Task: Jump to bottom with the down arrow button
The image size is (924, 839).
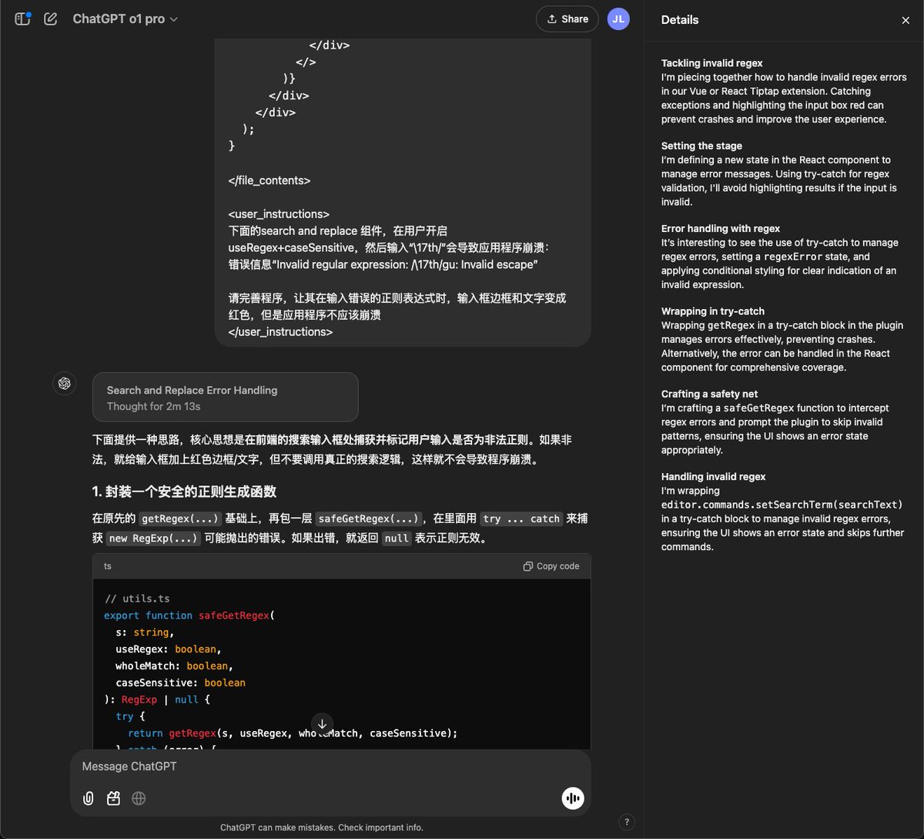Action: [x=322, y=724]
